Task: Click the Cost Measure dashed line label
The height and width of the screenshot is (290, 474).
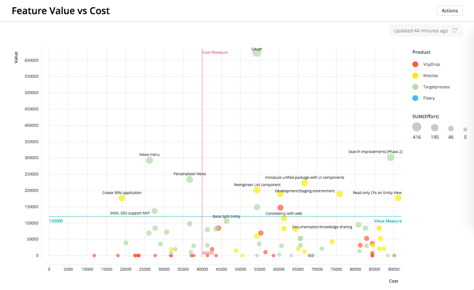Action: tap(214, 52)
